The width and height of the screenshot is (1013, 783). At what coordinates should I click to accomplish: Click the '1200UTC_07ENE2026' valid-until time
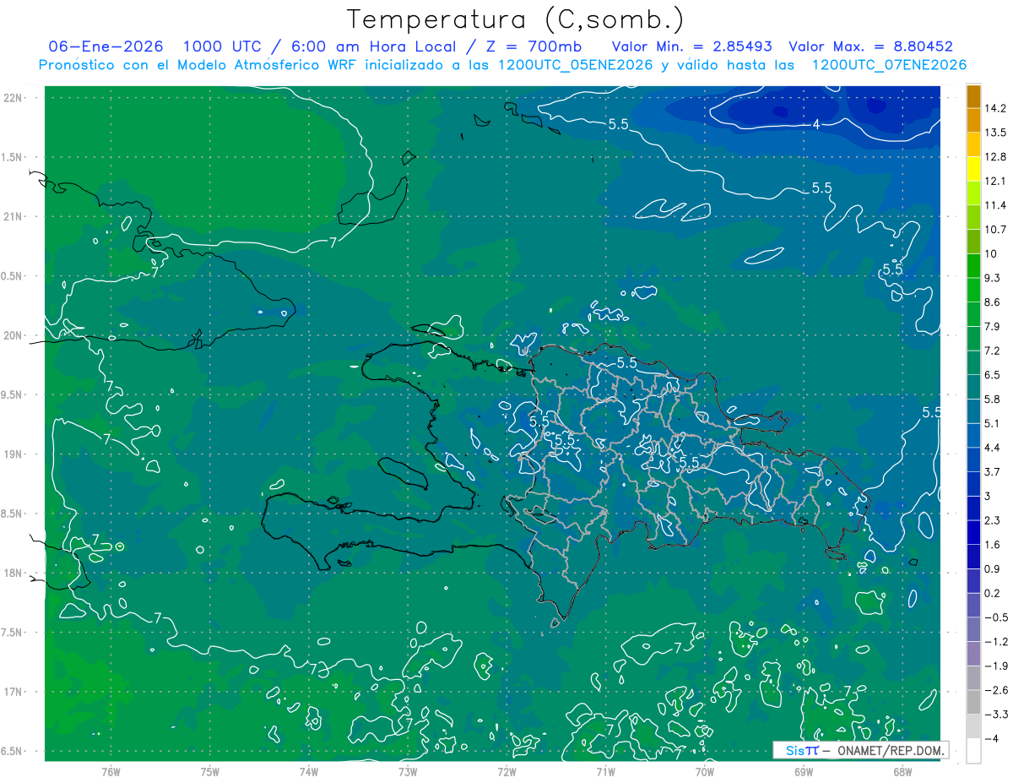tap(889, 65)
